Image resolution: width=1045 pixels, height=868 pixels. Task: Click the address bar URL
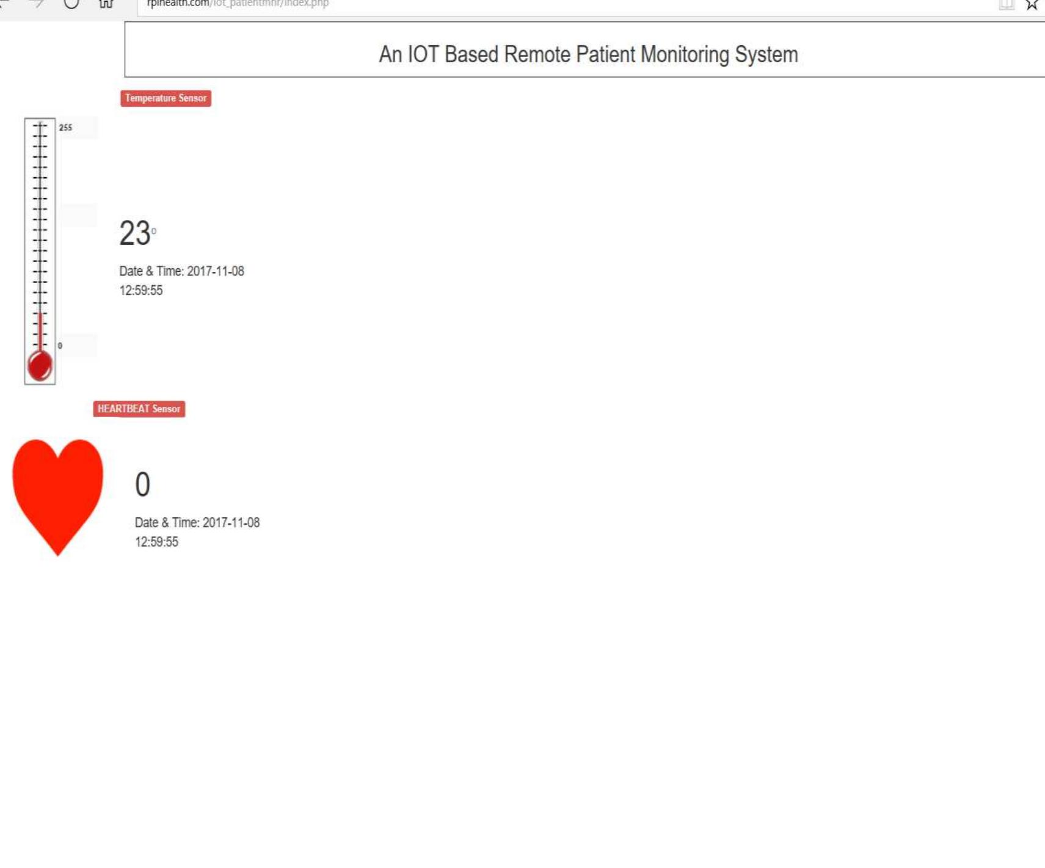[238, 4]
